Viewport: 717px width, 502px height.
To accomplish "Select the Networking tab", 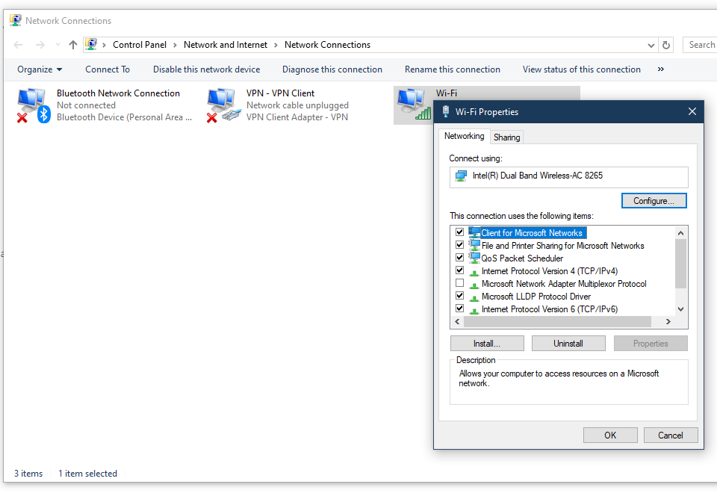I will tap(464, 136).
